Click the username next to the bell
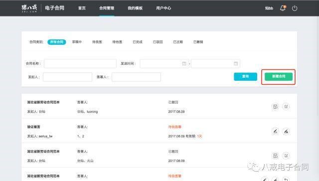Viewport: 319px width, 181px height. pos(269,8)
